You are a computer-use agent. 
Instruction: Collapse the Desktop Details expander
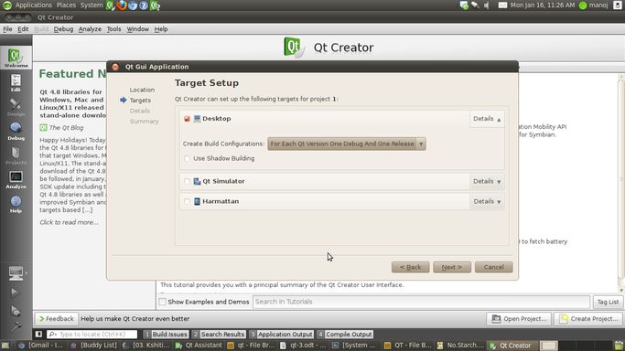click(487, 119)
